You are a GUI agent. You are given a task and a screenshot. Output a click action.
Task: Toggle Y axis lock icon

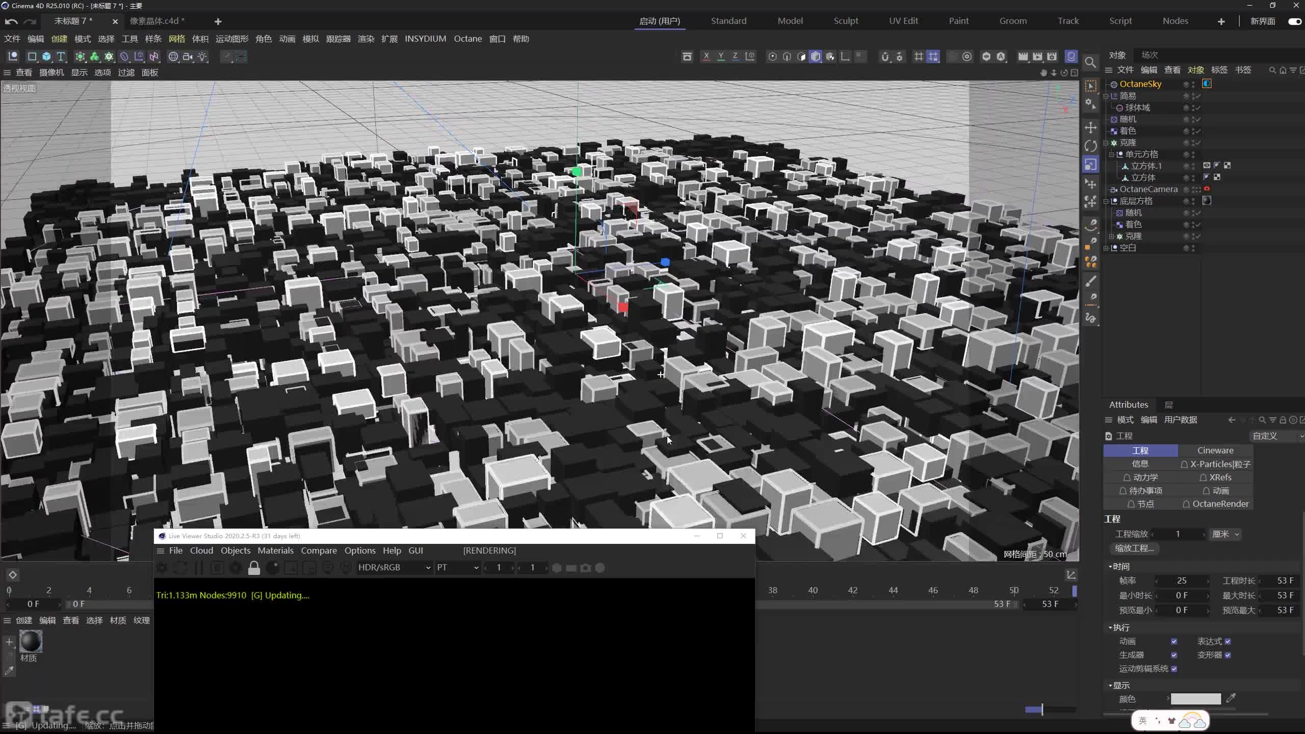point(721,57)
